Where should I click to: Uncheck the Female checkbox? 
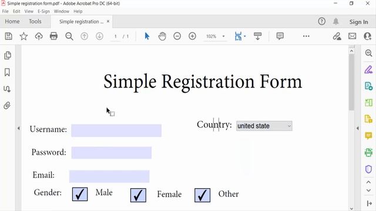pyautogui.click(x=138, y=195)
